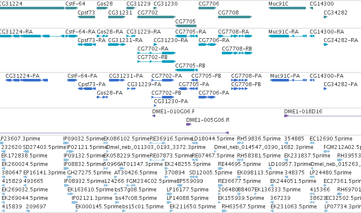Click the Muc91C-PA protein label
This screenshot has height=213, width=361.
coord(285,76)
